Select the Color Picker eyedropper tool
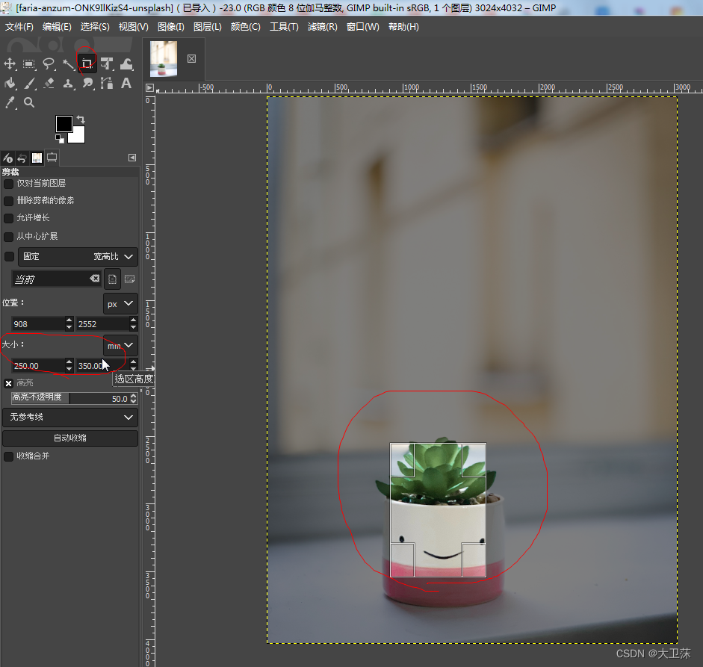This screenshot has height=667, width=703. [x=10, y=102]
